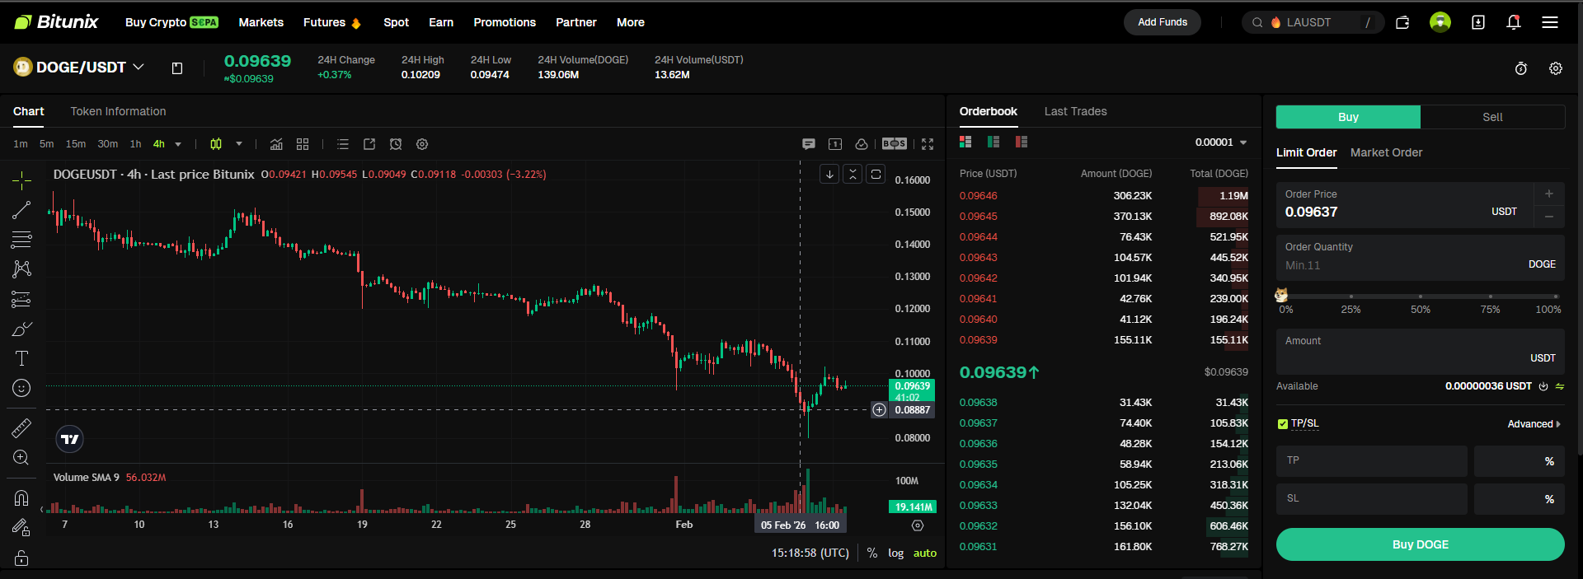Set quantity slider to 50%
The width and height of the screenshot is (1583, 579).
point(1420,296)
